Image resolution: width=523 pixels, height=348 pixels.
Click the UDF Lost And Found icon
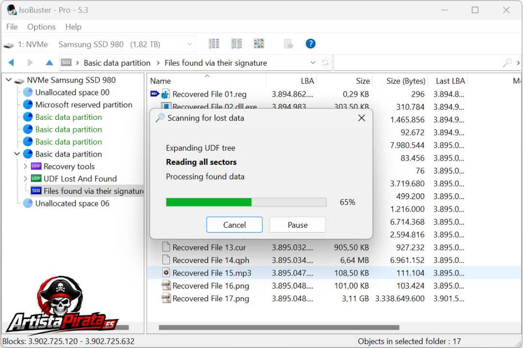36,178
